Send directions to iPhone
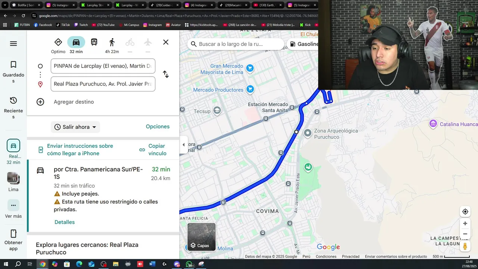 click(x=76, y=149)
